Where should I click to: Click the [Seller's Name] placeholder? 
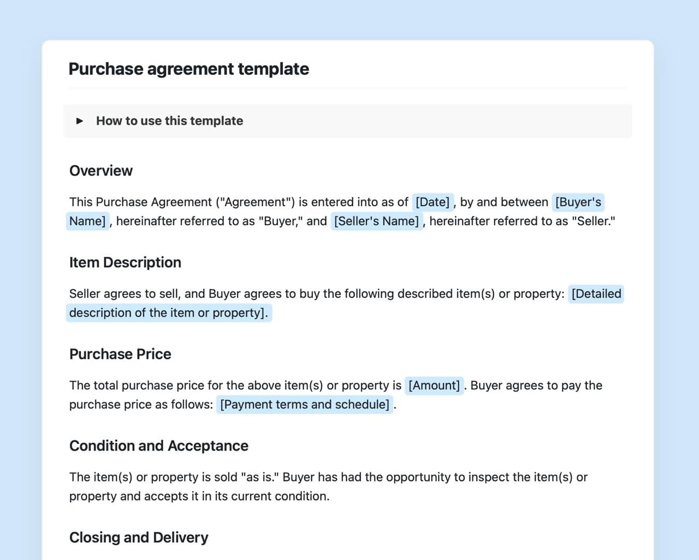click(376, 221)
